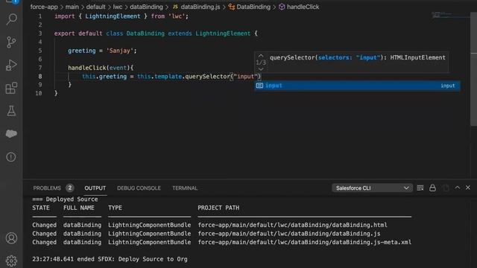
Task: Toggle the output scroll lock
Action: tap(432, 188)
